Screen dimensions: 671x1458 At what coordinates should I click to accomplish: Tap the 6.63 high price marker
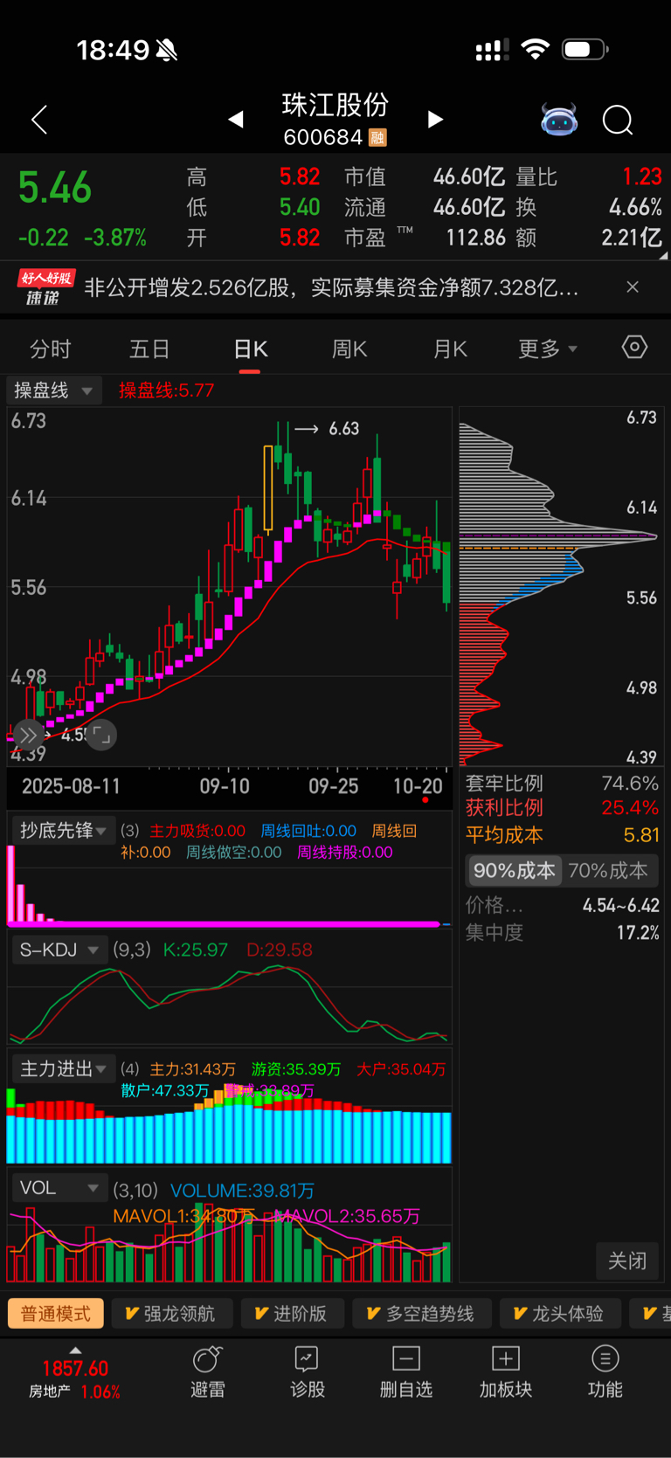point(344,429)
